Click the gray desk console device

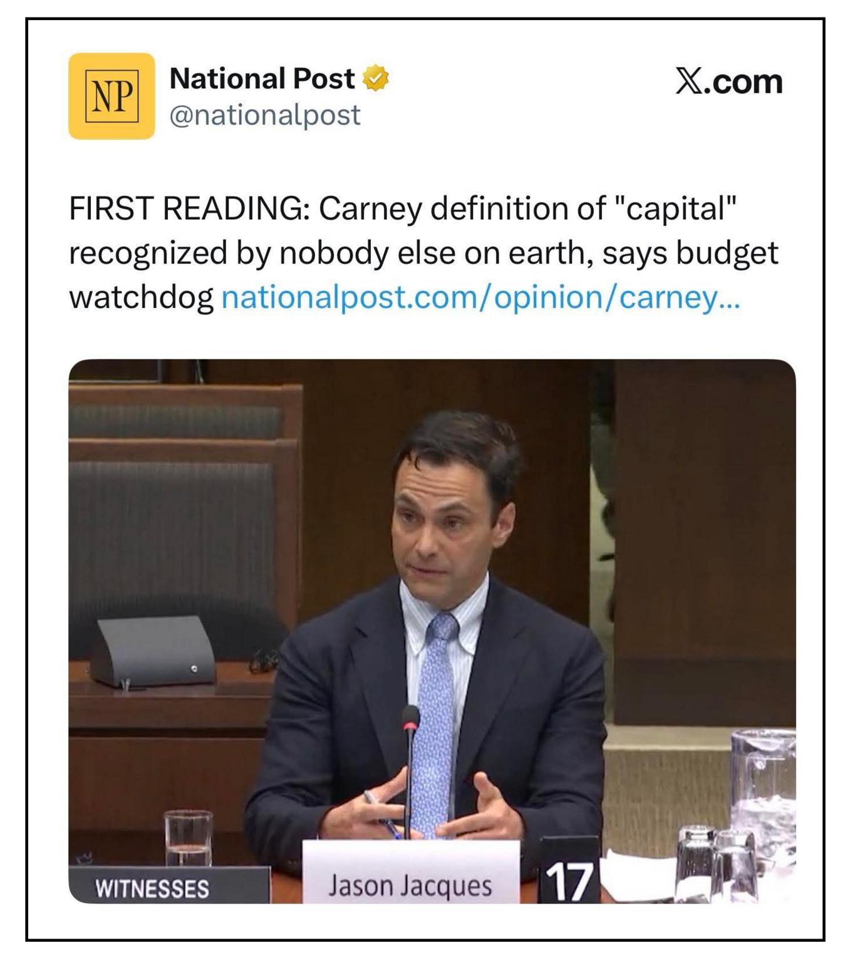point(153,651)
